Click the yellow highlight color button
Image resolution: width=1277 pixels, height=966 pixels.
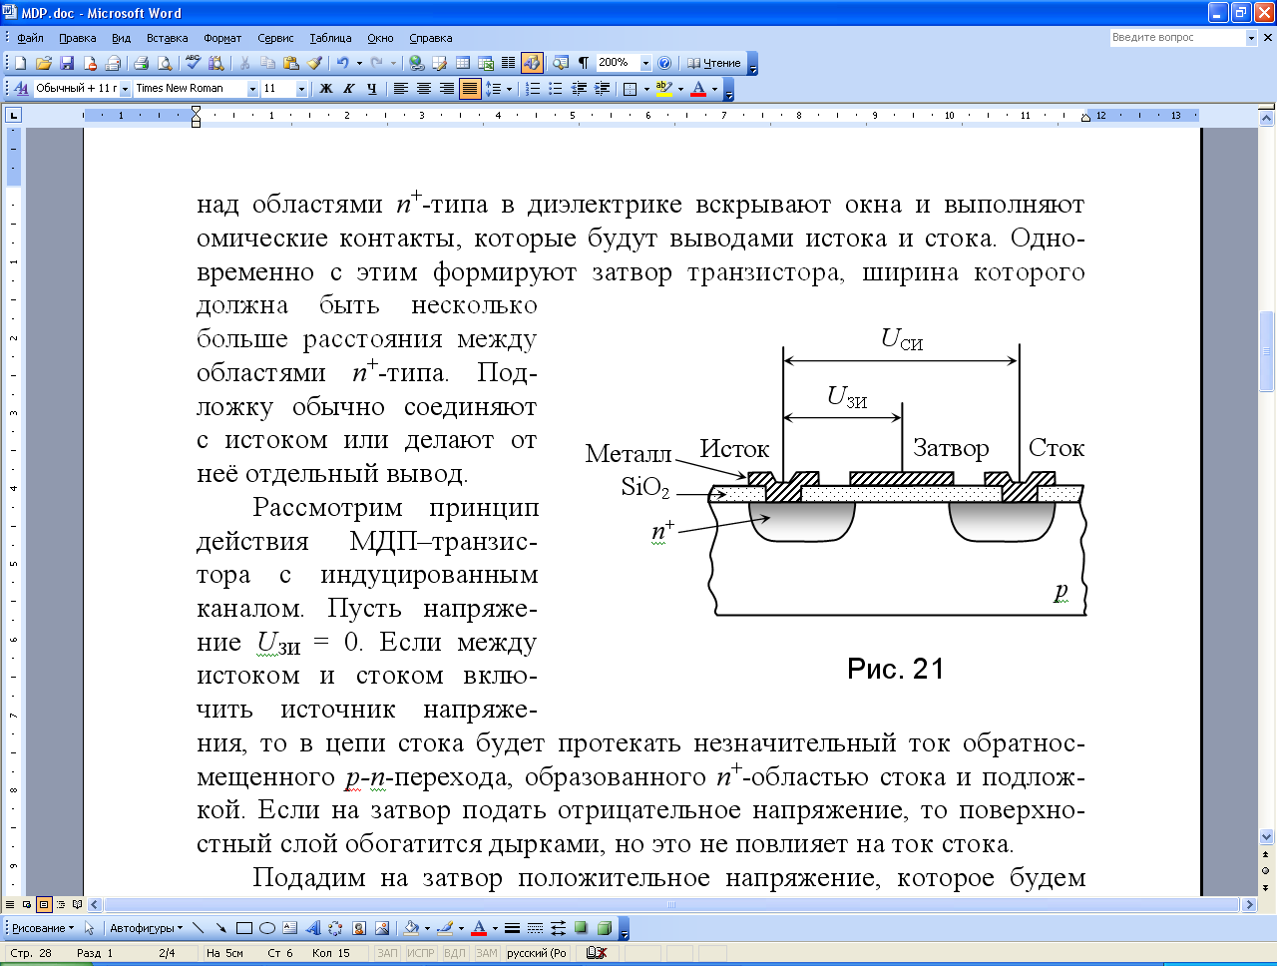tap(664, 89)
